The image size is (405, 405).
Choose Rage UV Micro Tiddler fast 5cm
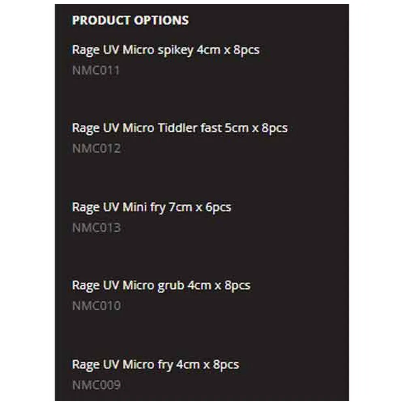(179, 128)
